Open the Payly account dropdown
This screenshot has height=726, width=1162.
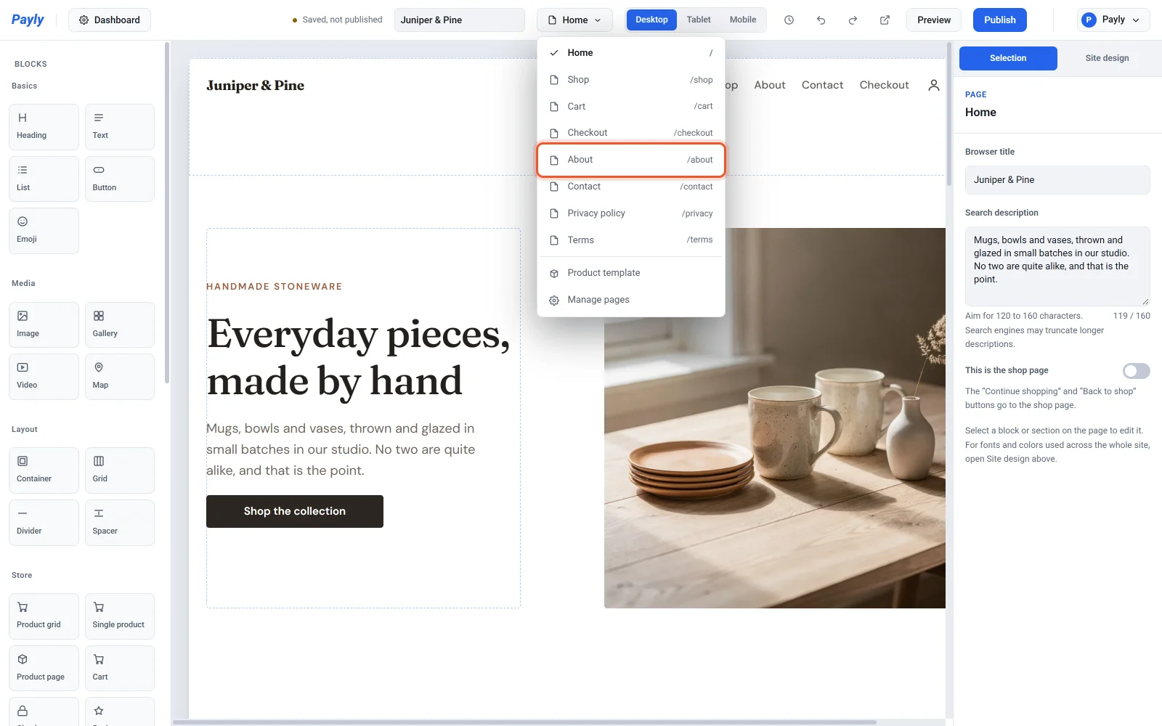1113,20
